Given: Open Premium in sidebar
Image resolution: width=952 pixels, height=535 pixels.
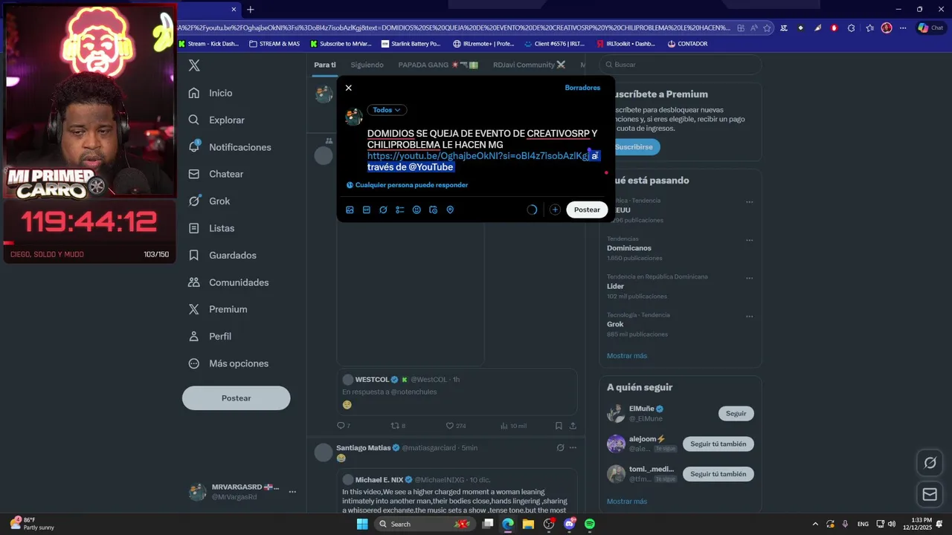Looking at the screenshot, I should click(x=218, y=309).
